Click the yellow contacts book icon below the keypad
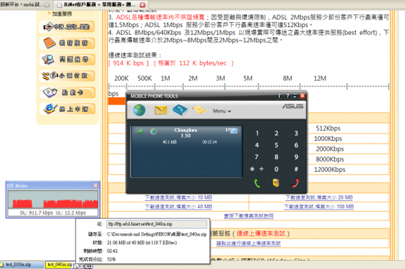 (x=276, y=183)
